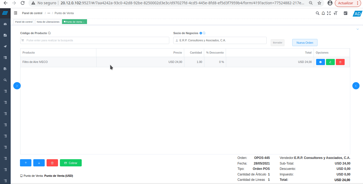Switch to the Panel de control tab
The image size is (363, 184).
tap(24, 22)
